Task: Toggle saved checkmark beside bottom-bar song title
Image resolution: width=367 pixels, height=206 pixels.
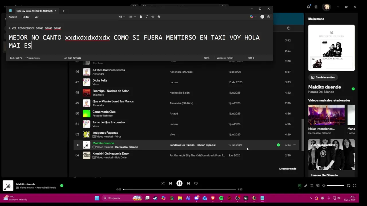Action: pyautogui.click(x=62, y=186)
